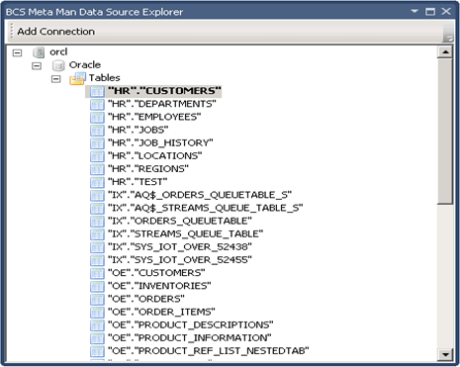Click the Add Connection button

(55, 32)
